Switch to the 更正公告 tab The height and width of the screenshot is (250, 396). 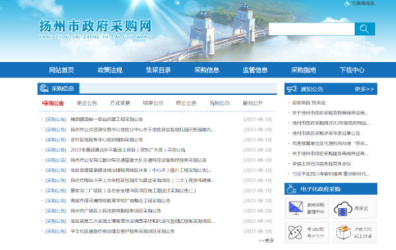click(86, 103)
